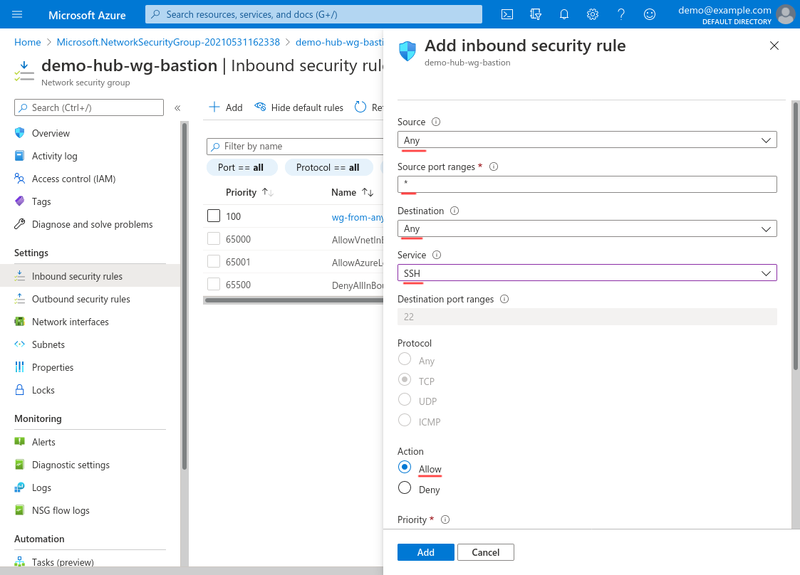Click the Locks padlock icon

point(19,390)
